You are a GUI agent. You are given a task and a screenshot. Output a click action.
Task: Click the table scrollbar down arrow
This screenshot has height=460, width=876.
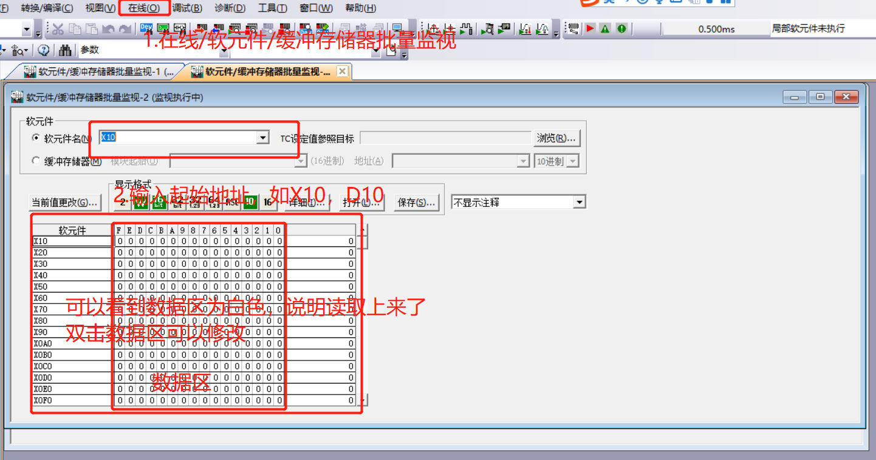coord(363,399)
